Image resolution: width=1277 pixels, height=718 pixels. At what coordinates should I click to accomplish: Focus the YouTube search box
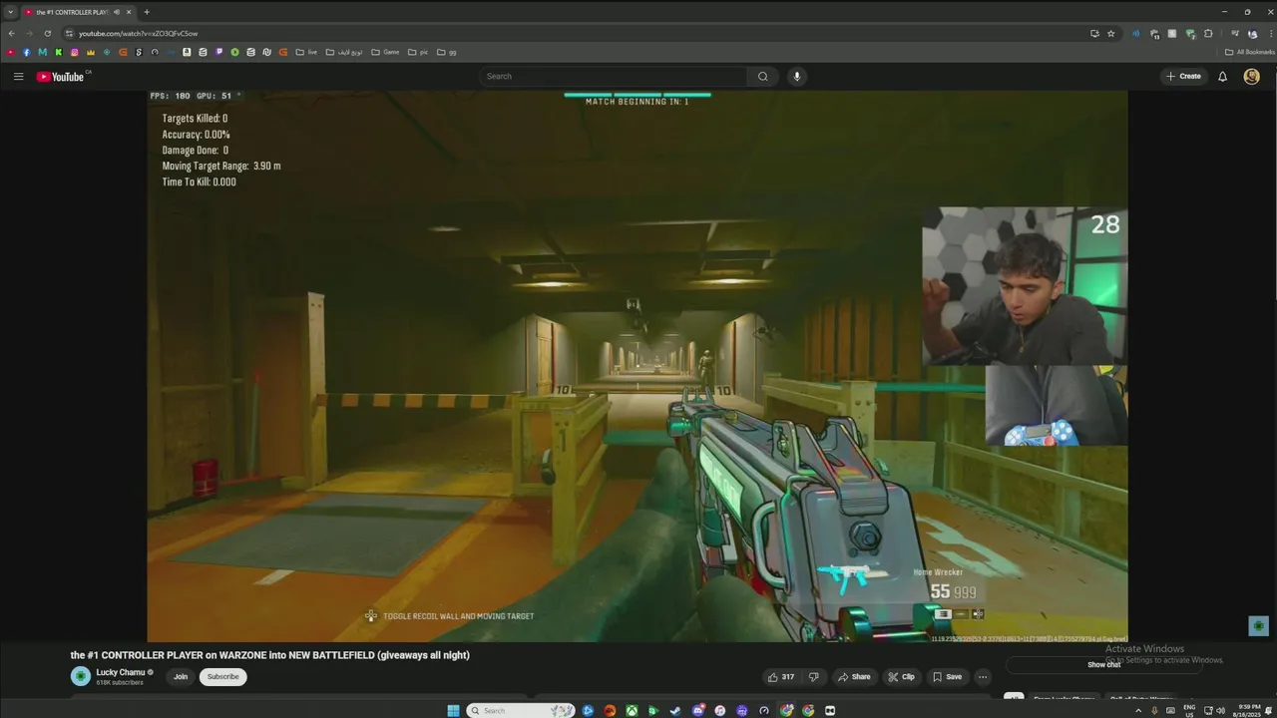click(x=614, y=77)
